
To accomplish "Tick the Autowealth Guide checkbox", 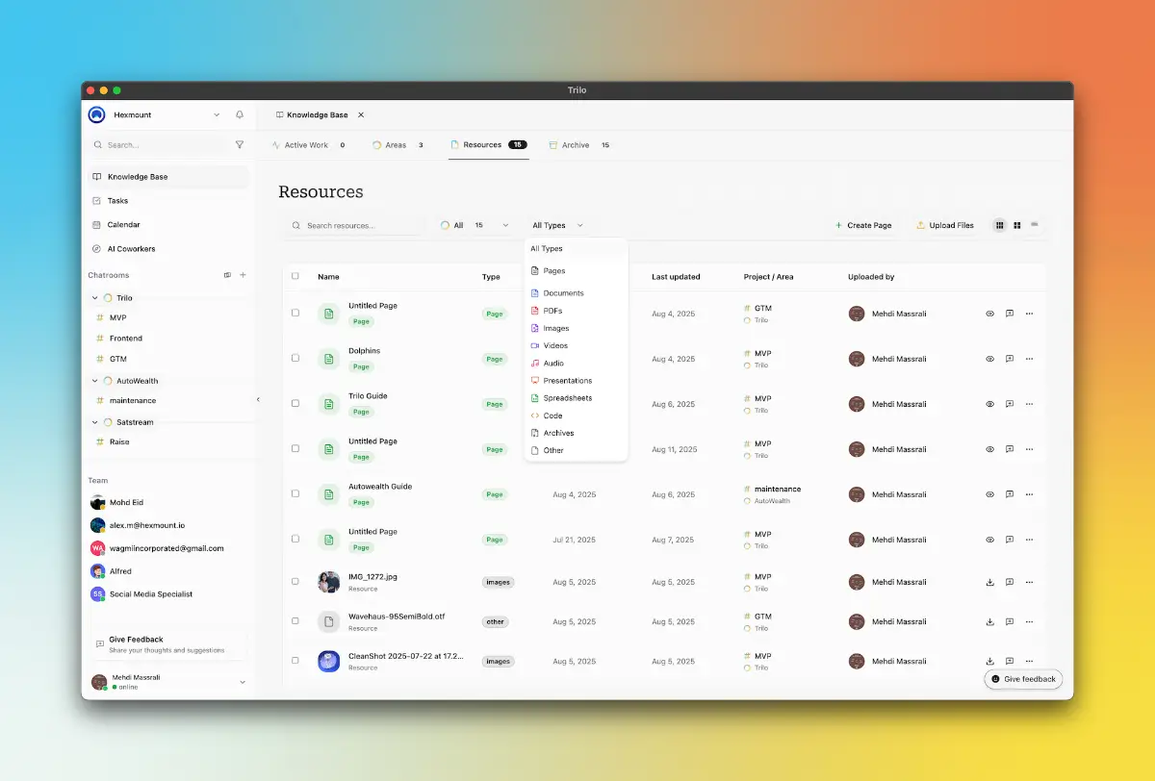I will click(295, 493).
